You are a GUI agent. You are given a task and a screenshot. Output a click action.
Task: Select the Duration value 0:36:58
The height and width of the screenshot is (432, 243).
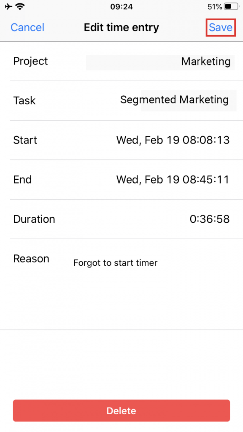[210, 219]
